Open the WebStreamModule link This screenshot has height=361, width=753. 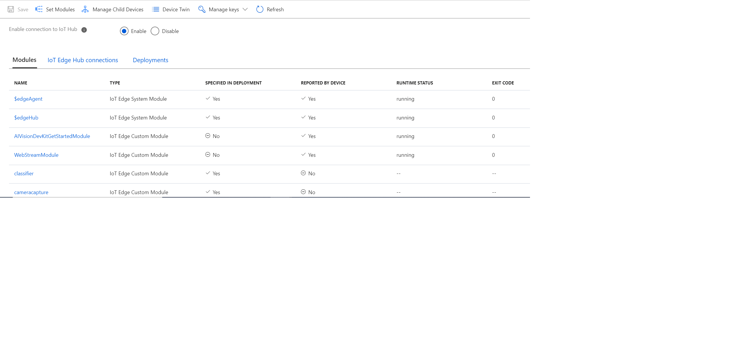[36, 155]
